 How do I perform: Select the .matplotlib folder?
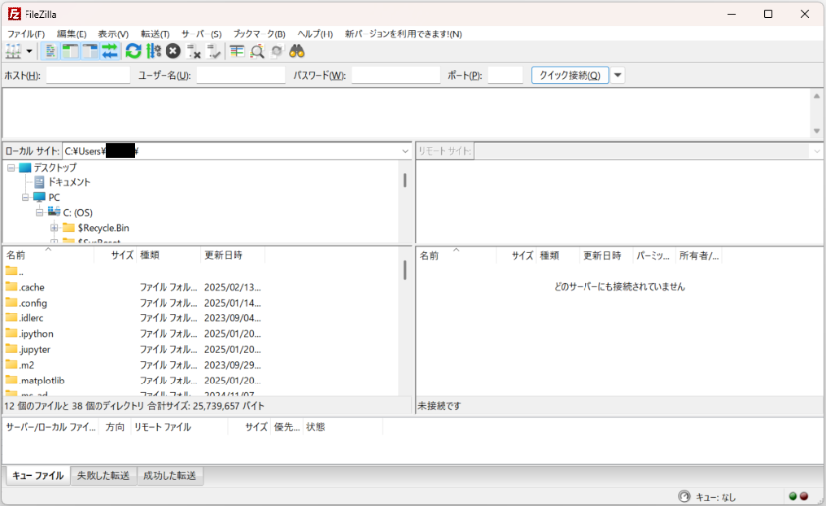41,380
